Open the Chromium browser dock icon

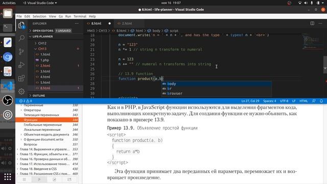[x=8, y=57]
